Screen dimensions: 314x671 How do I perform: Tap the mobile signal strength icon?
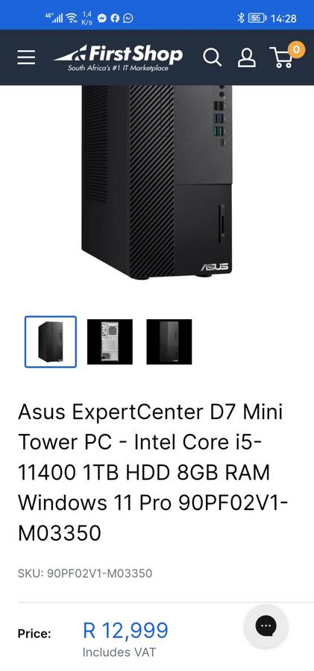[54, 18]
